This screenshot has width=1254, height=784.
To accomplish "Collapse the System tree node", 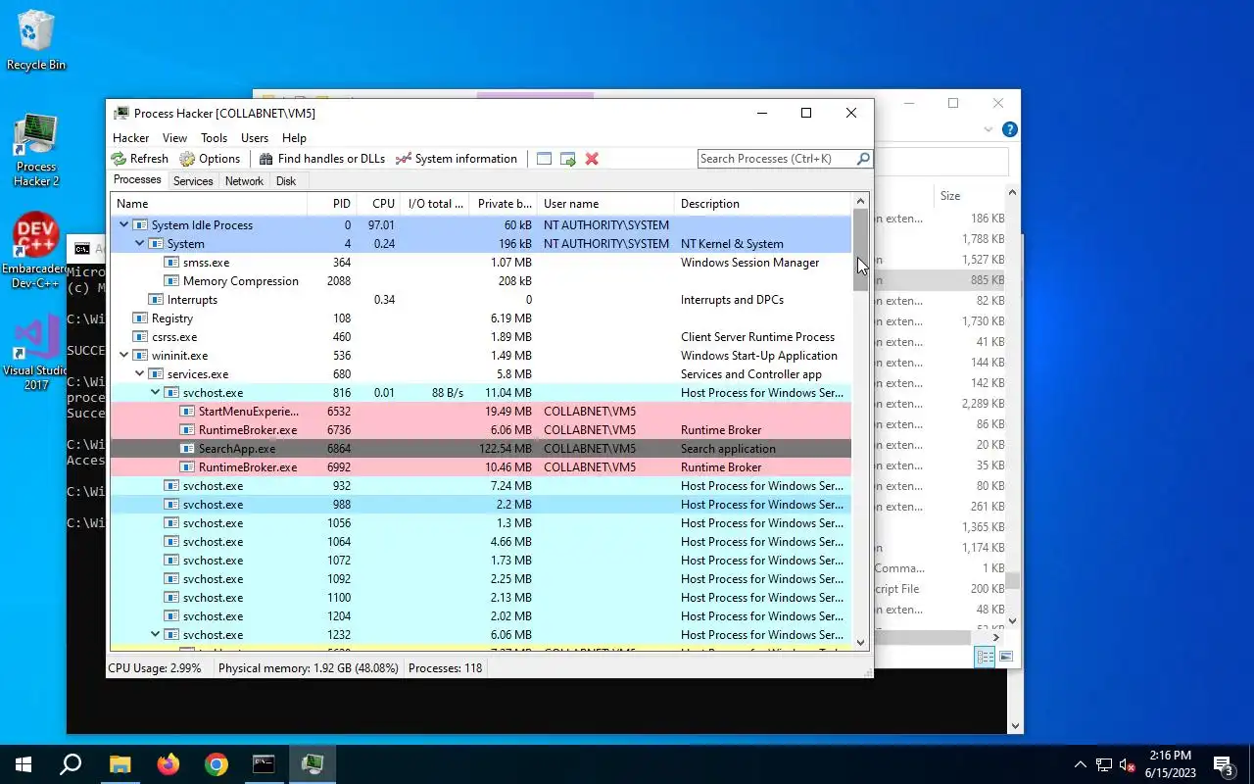I will [139, 244].
